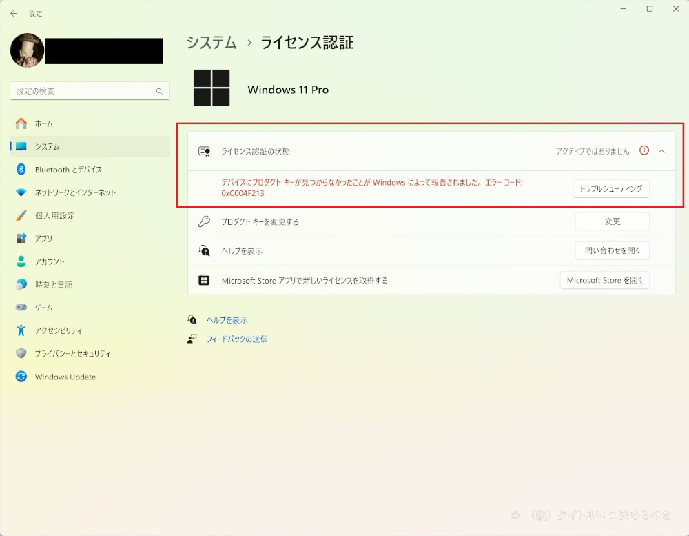This screenshot has width=689, height=536.
Task: Click the Windows Update sync icon
Action: tap(21, 377)
